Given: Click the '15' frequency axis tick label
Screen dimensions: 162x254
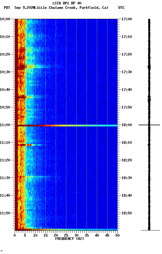Looking at the screenshot, I should 45,236.
